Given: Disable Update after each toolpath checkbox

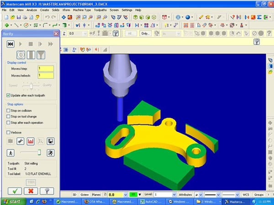Looking at the screenshot, I should (8, 95).
